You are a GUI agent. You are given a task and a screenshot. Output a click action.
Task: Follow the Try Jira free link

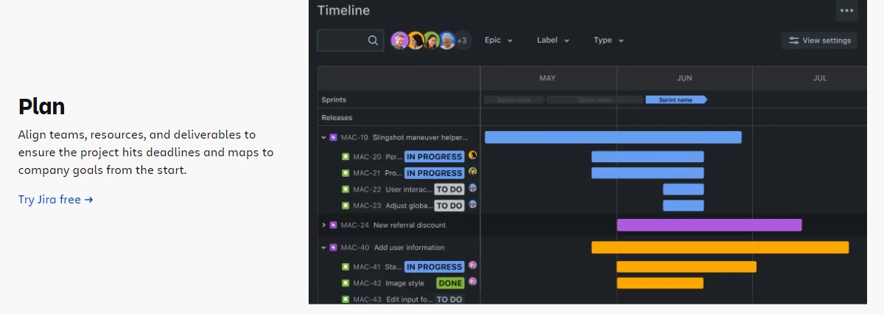[56, 200]
